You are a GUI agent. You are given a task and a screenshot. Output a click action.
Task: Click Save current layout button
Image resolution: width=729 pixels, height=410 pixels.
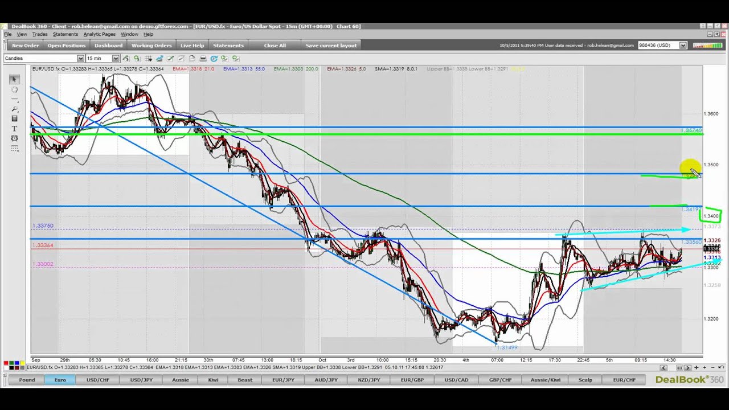pos(331,46)
